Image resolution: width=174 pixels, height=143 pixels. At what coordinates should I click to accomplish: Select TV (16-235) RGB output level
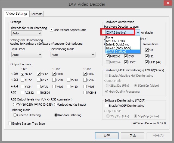click(x=15, y=105)
